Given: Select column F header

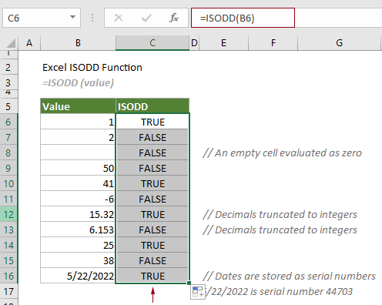Looking at the screenshot, I should (x=273, y=43).
